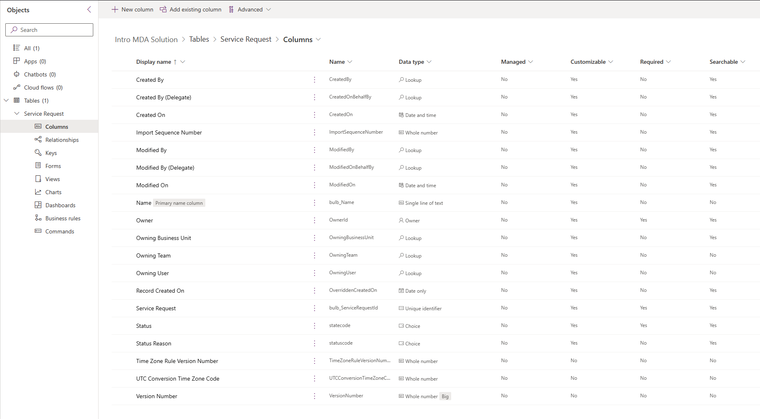Click the Primary name column badge
The height and width of the screenshot is (419, 760).
[x=179, y=203]
